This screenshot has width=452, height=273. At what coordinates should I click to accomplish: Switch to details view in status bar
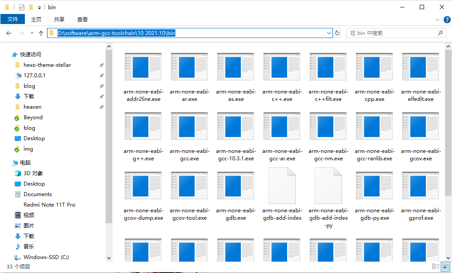coord(436,266)
